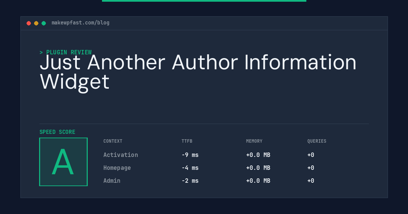Click Admin row's '+0.0 MB' memory value
This screenshot has height=214, width=408.
tap(258, 181)
